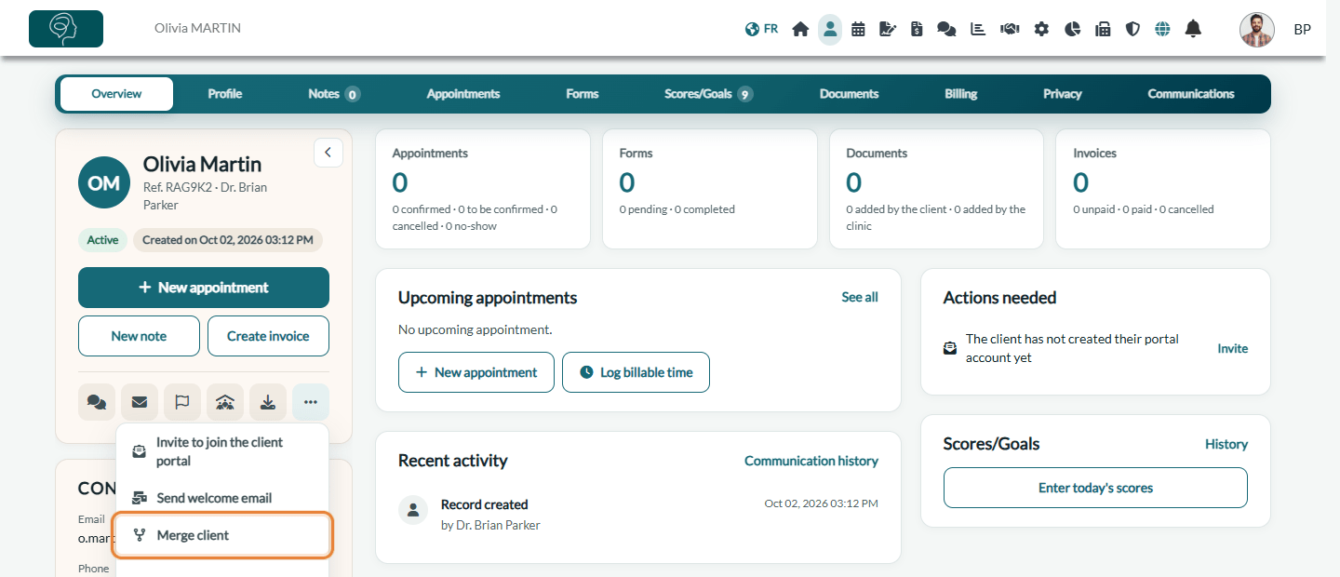
Task: Open the messaging chat bubbles icon in top bar
Action: [946, 29]
